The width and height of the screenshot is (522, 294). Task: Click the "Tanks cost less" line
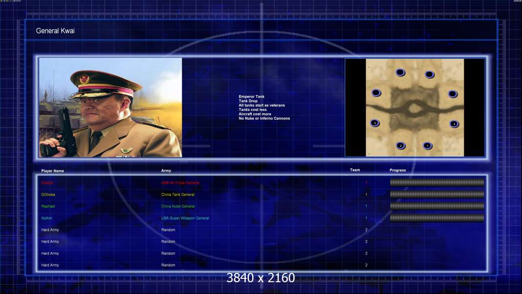(253, 110)
